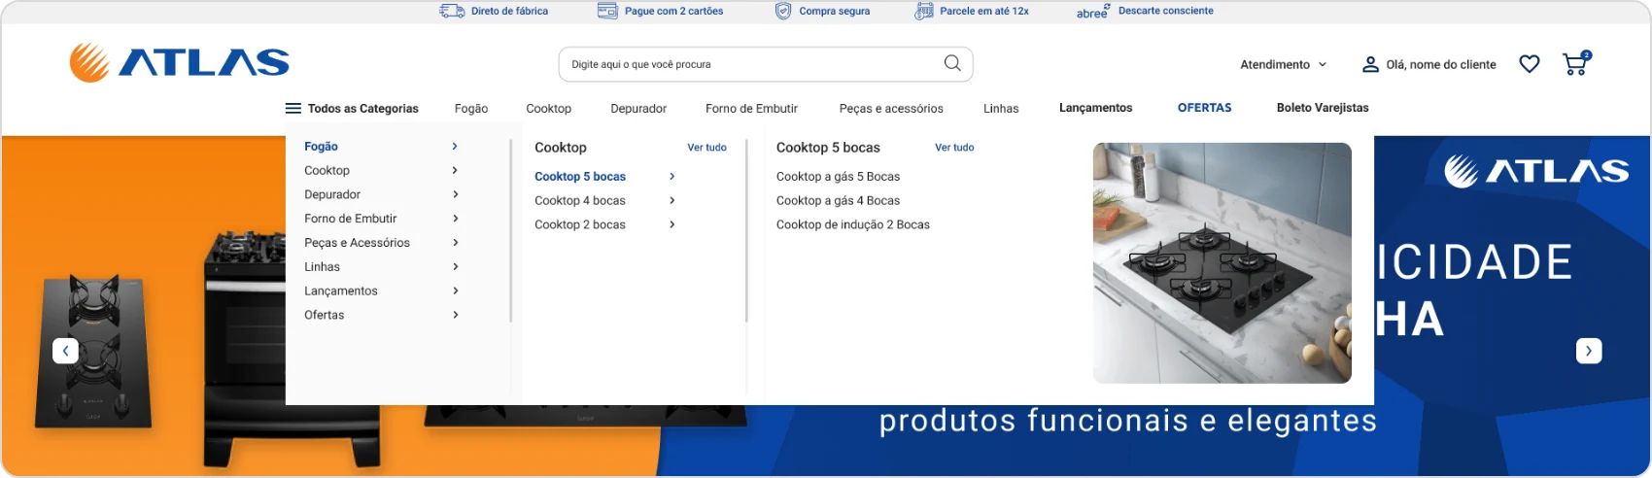Open Cooktop in top navigation
This screenshot has height=478, width=1652.
pos(549,109)
